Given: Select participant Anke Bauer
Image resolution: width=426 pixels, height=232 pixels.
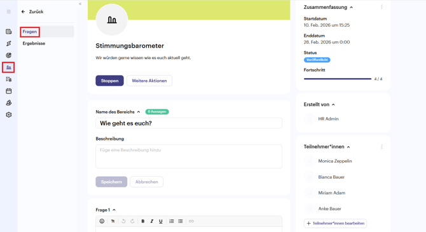Looking at the screenshot, I should tap(330, 209).
